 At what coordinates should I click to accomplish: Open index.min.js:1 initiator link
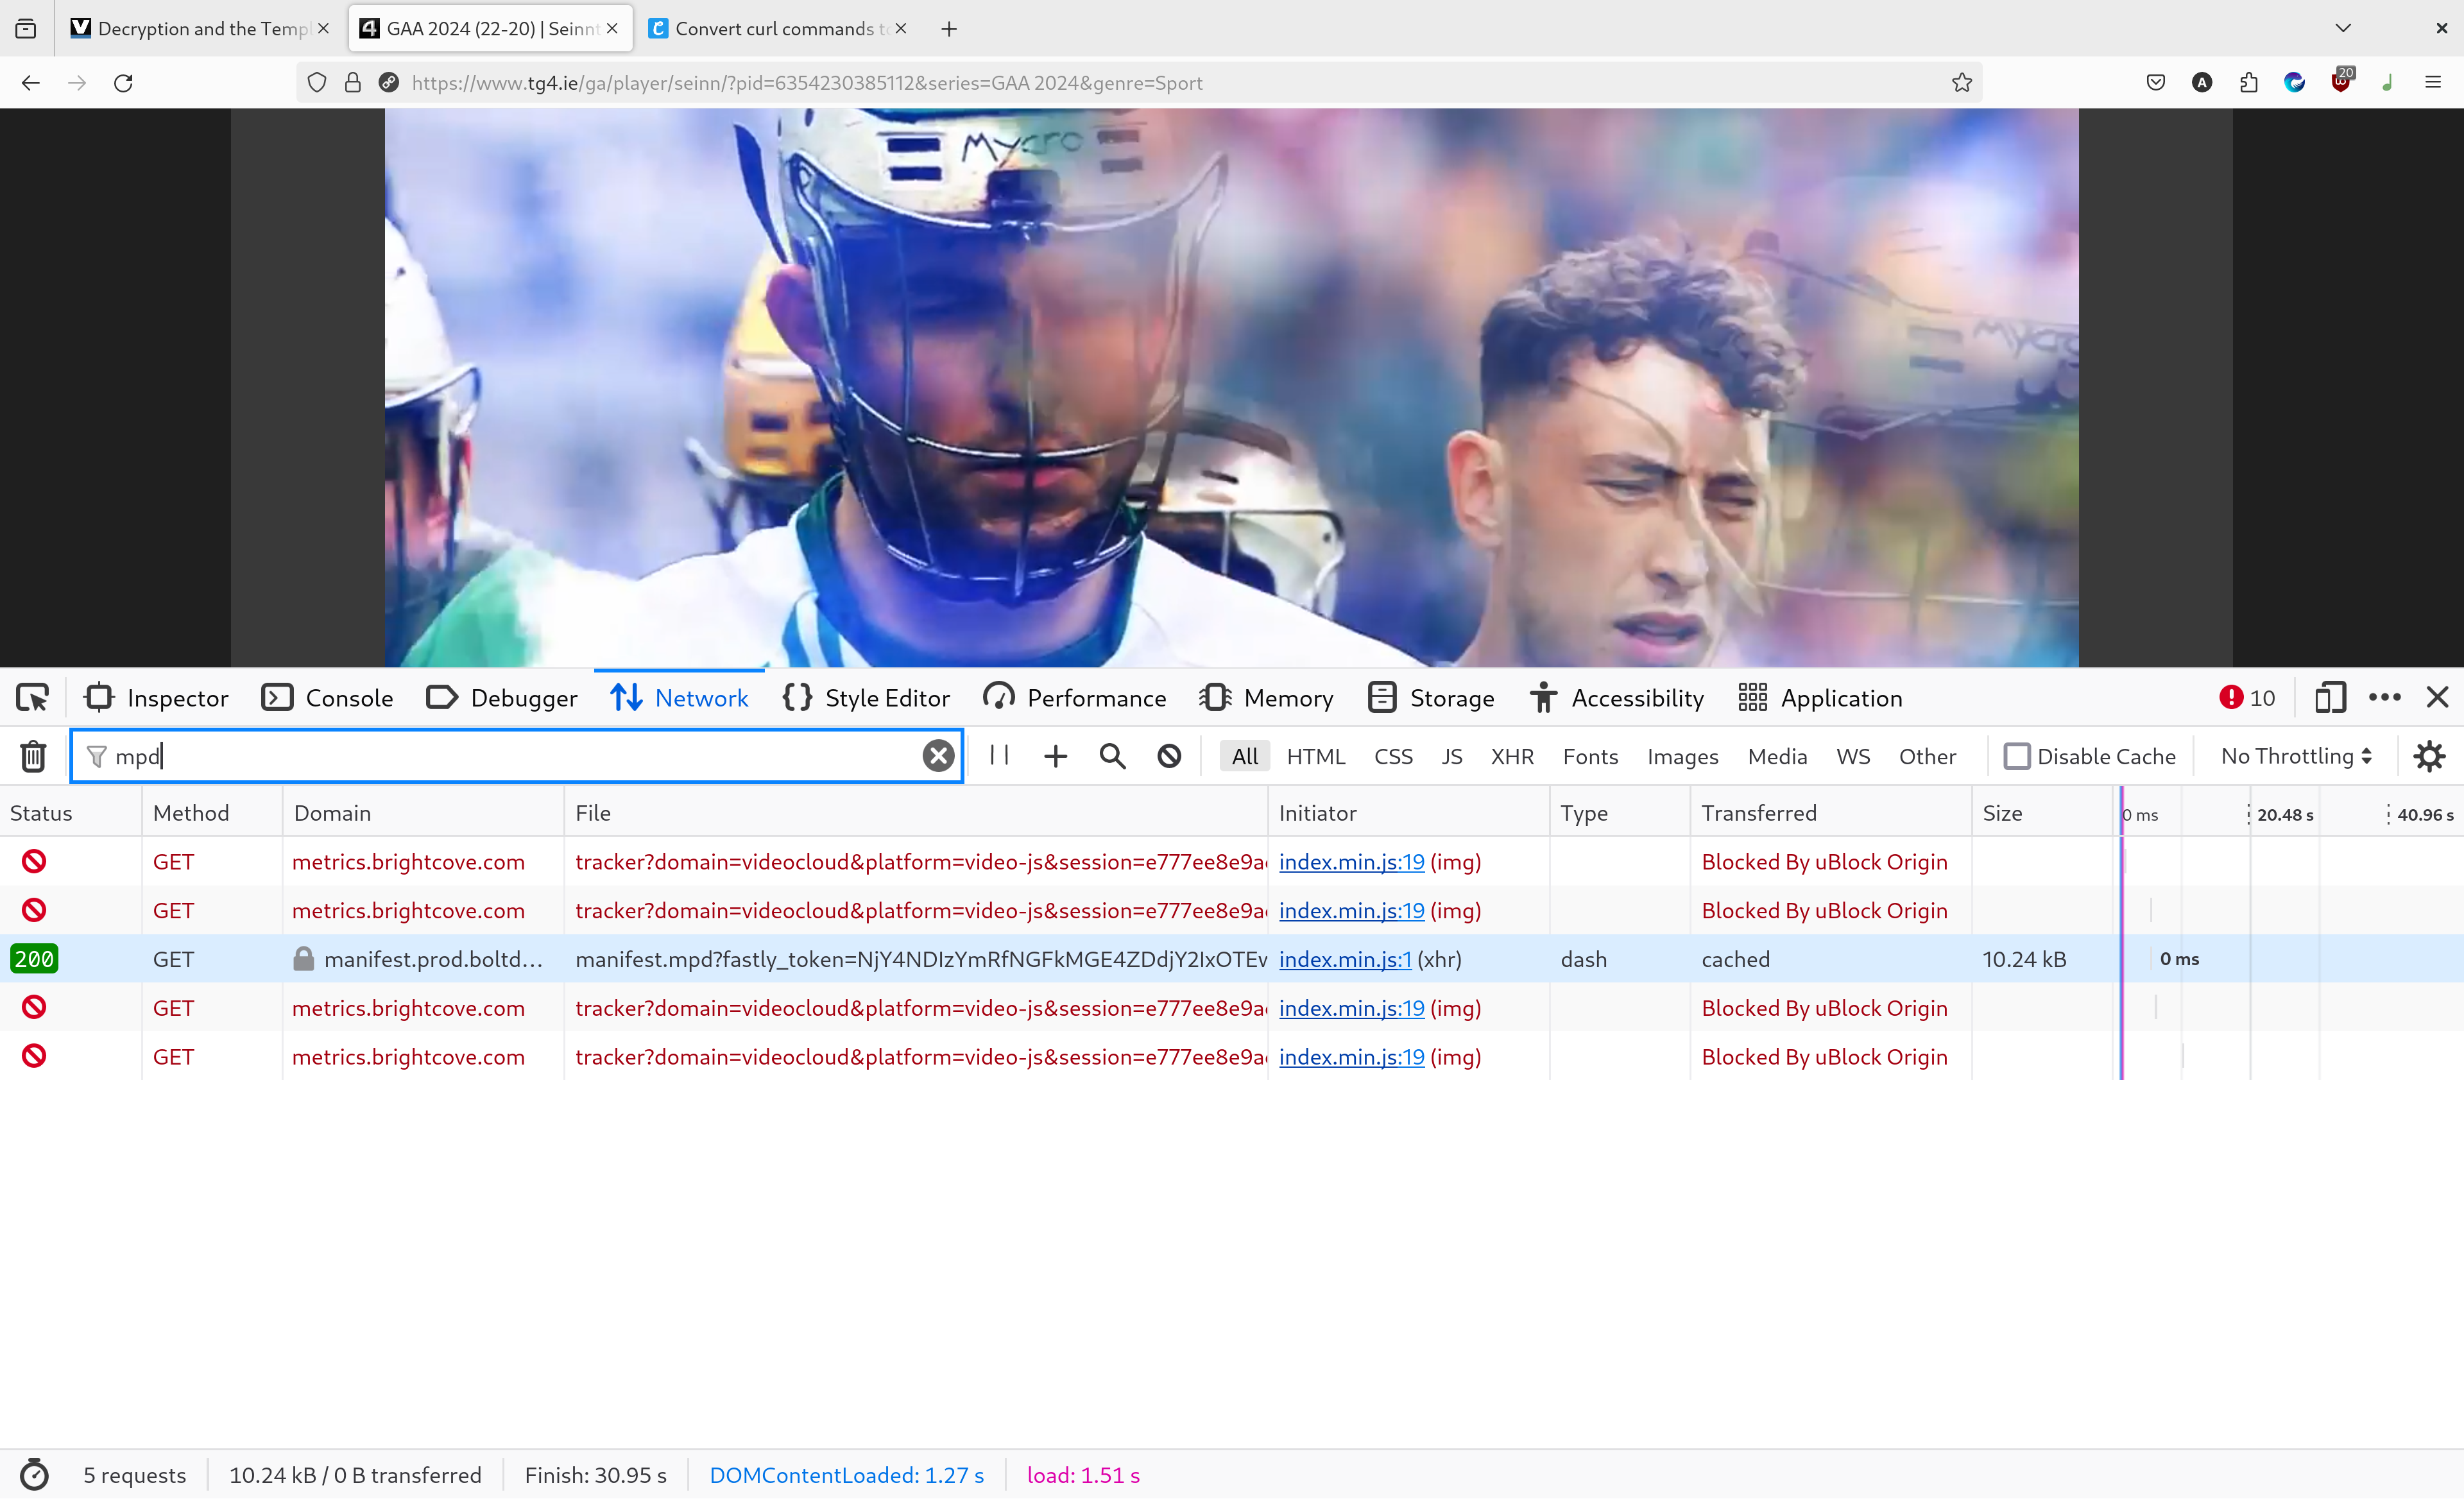pos(1345,959)
